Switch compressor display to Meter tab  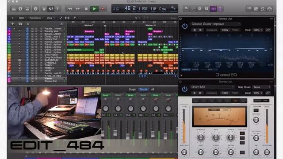(214, 110)
